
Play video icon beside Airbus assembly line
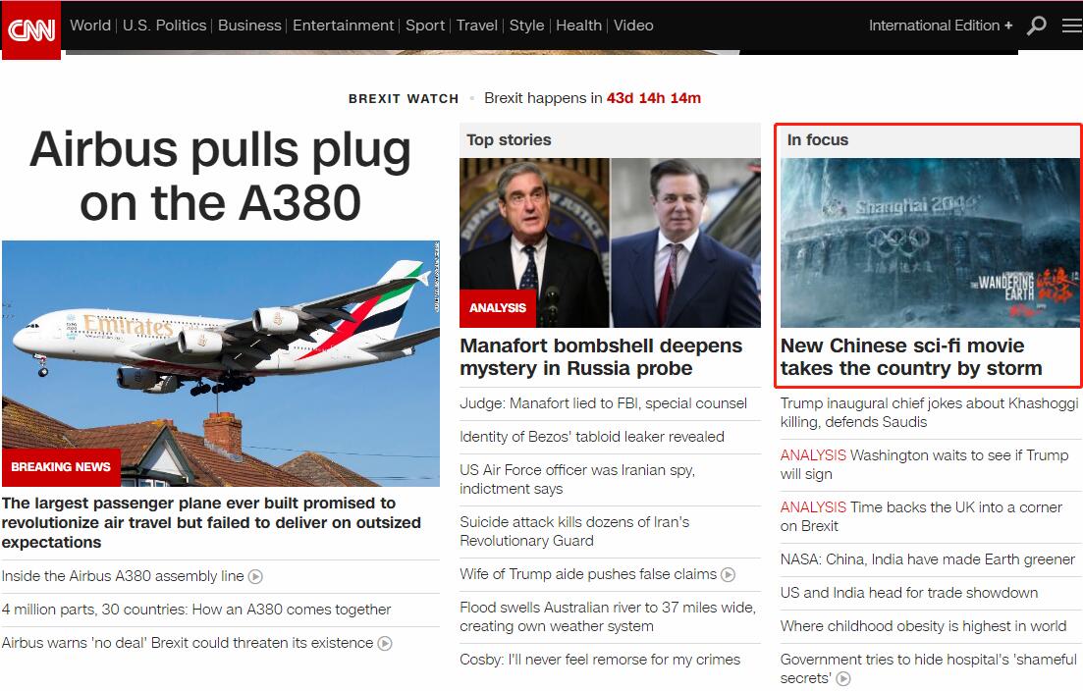click(255, 576)
